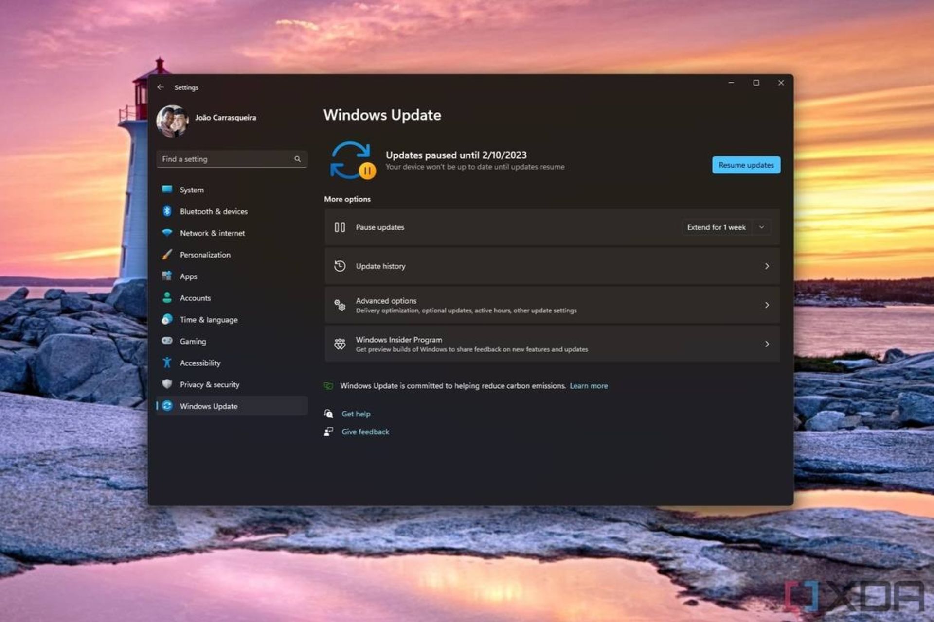Click the Pause updates icon
This screenshot has width=934, height=622.
[339, 227]
